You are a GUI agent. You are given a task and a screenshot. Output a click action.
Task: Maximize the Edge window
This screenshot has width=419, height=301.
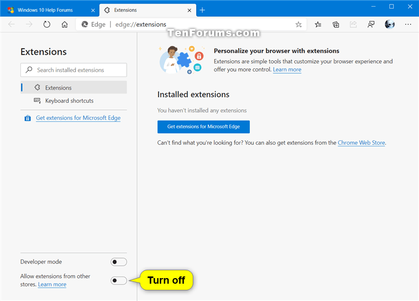(392, 6)
